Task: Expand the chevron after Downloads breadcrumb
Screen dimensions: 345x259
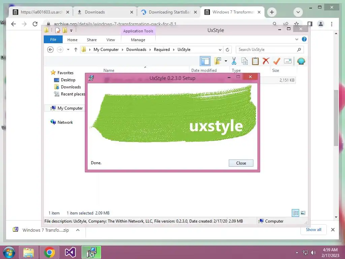Action: (x=150, y=50)
